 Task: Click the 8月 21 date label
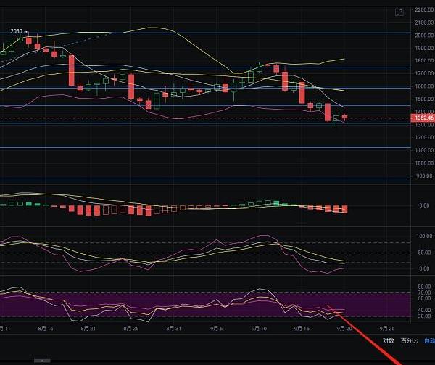[88, 328]
